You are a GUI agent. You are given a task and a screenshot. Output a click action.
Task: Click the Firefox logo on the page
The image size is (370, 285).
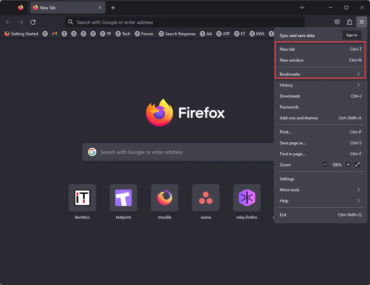[x=186, y=113]
